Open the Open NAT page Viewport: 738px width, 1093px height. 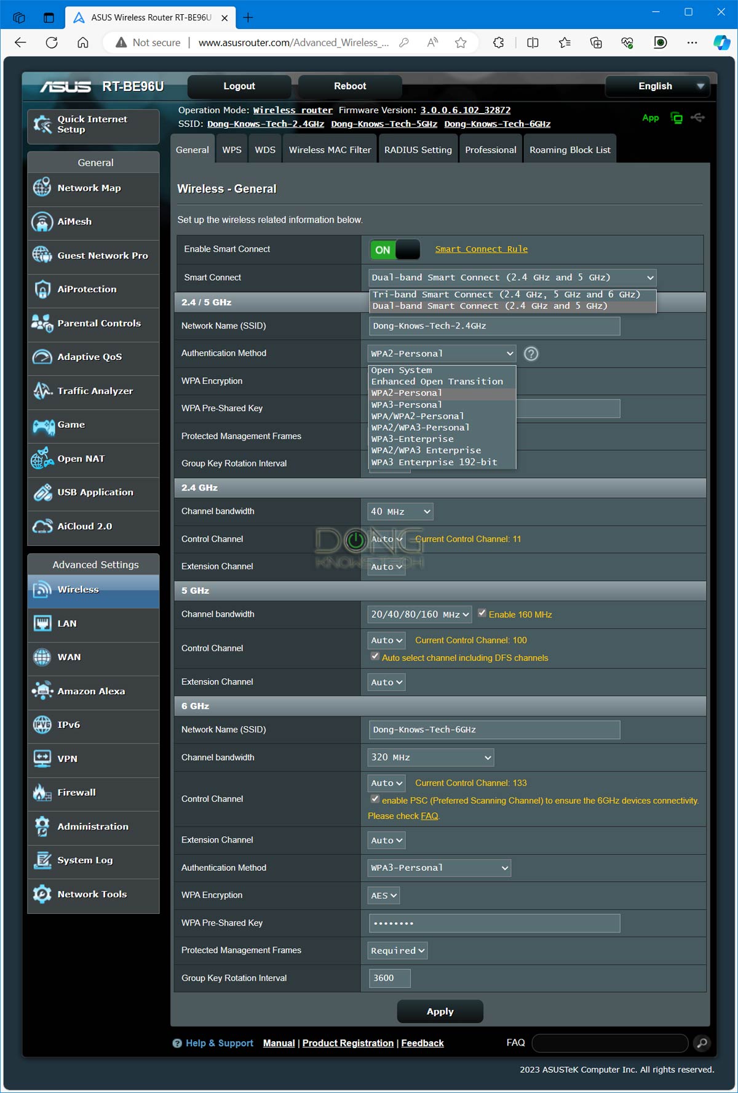(93, 459)
